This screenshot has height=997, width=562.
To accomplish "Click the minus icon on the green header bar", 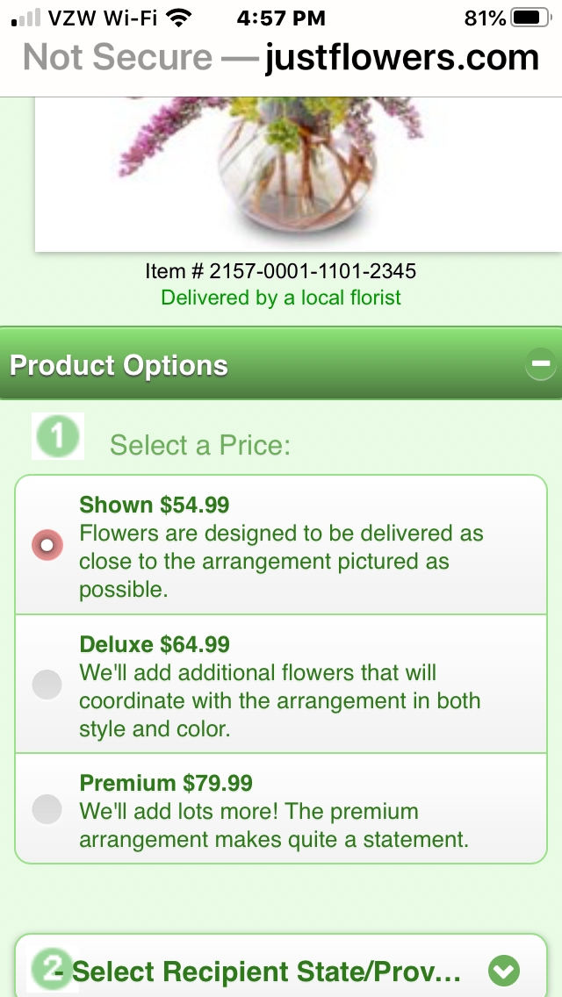I will click(542, 362).
